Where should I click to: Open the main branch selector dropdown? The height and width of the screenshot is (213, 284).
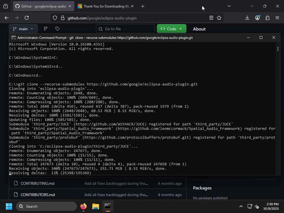click(23, 29)
